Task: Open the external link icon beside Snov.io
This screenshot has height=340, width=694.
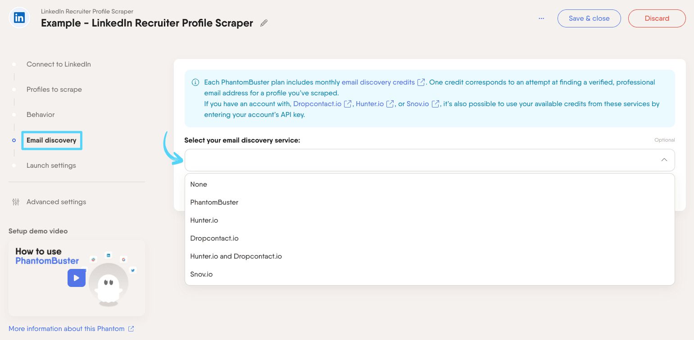Action: click(x=435, y=104)
